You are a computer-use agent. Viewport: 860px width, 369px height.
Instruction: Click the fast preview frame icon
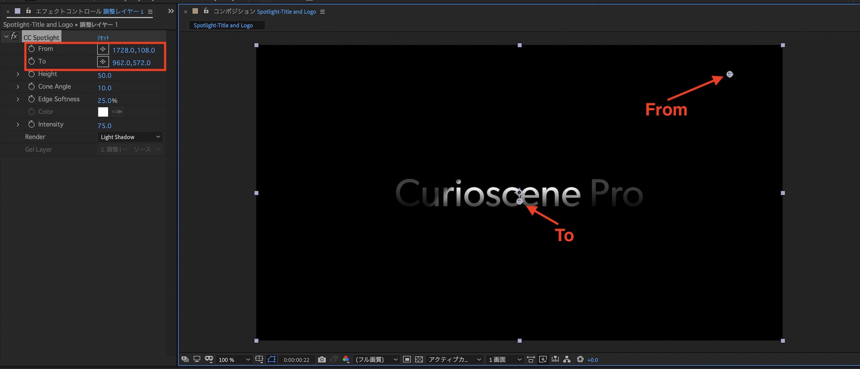(407, 359)
